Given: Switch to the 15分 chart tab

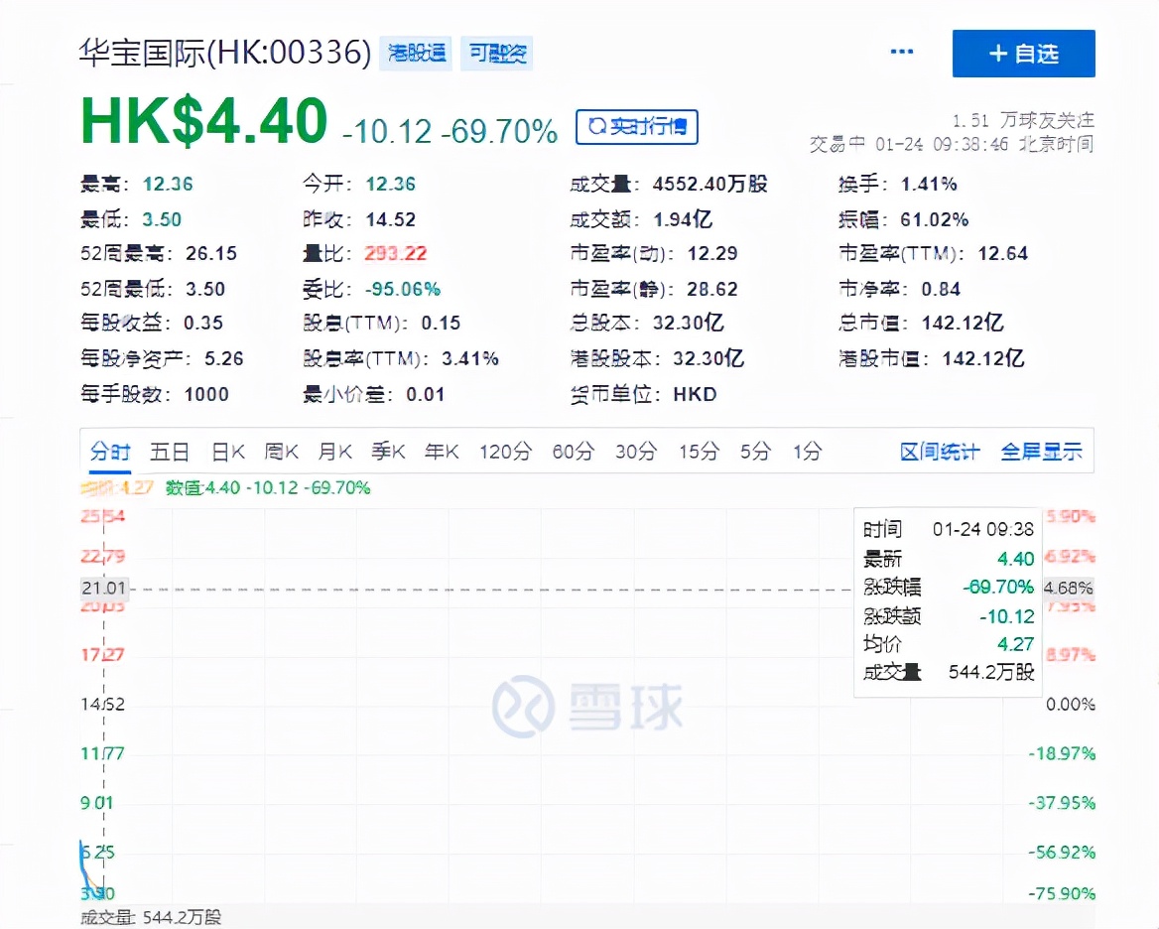Looking at the screenshot, I should click(699, 452).
